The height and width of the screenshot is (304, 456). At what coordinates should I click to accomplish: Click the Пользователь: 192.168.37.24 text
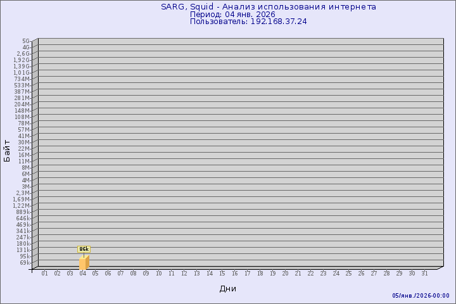tap(248, 22)
